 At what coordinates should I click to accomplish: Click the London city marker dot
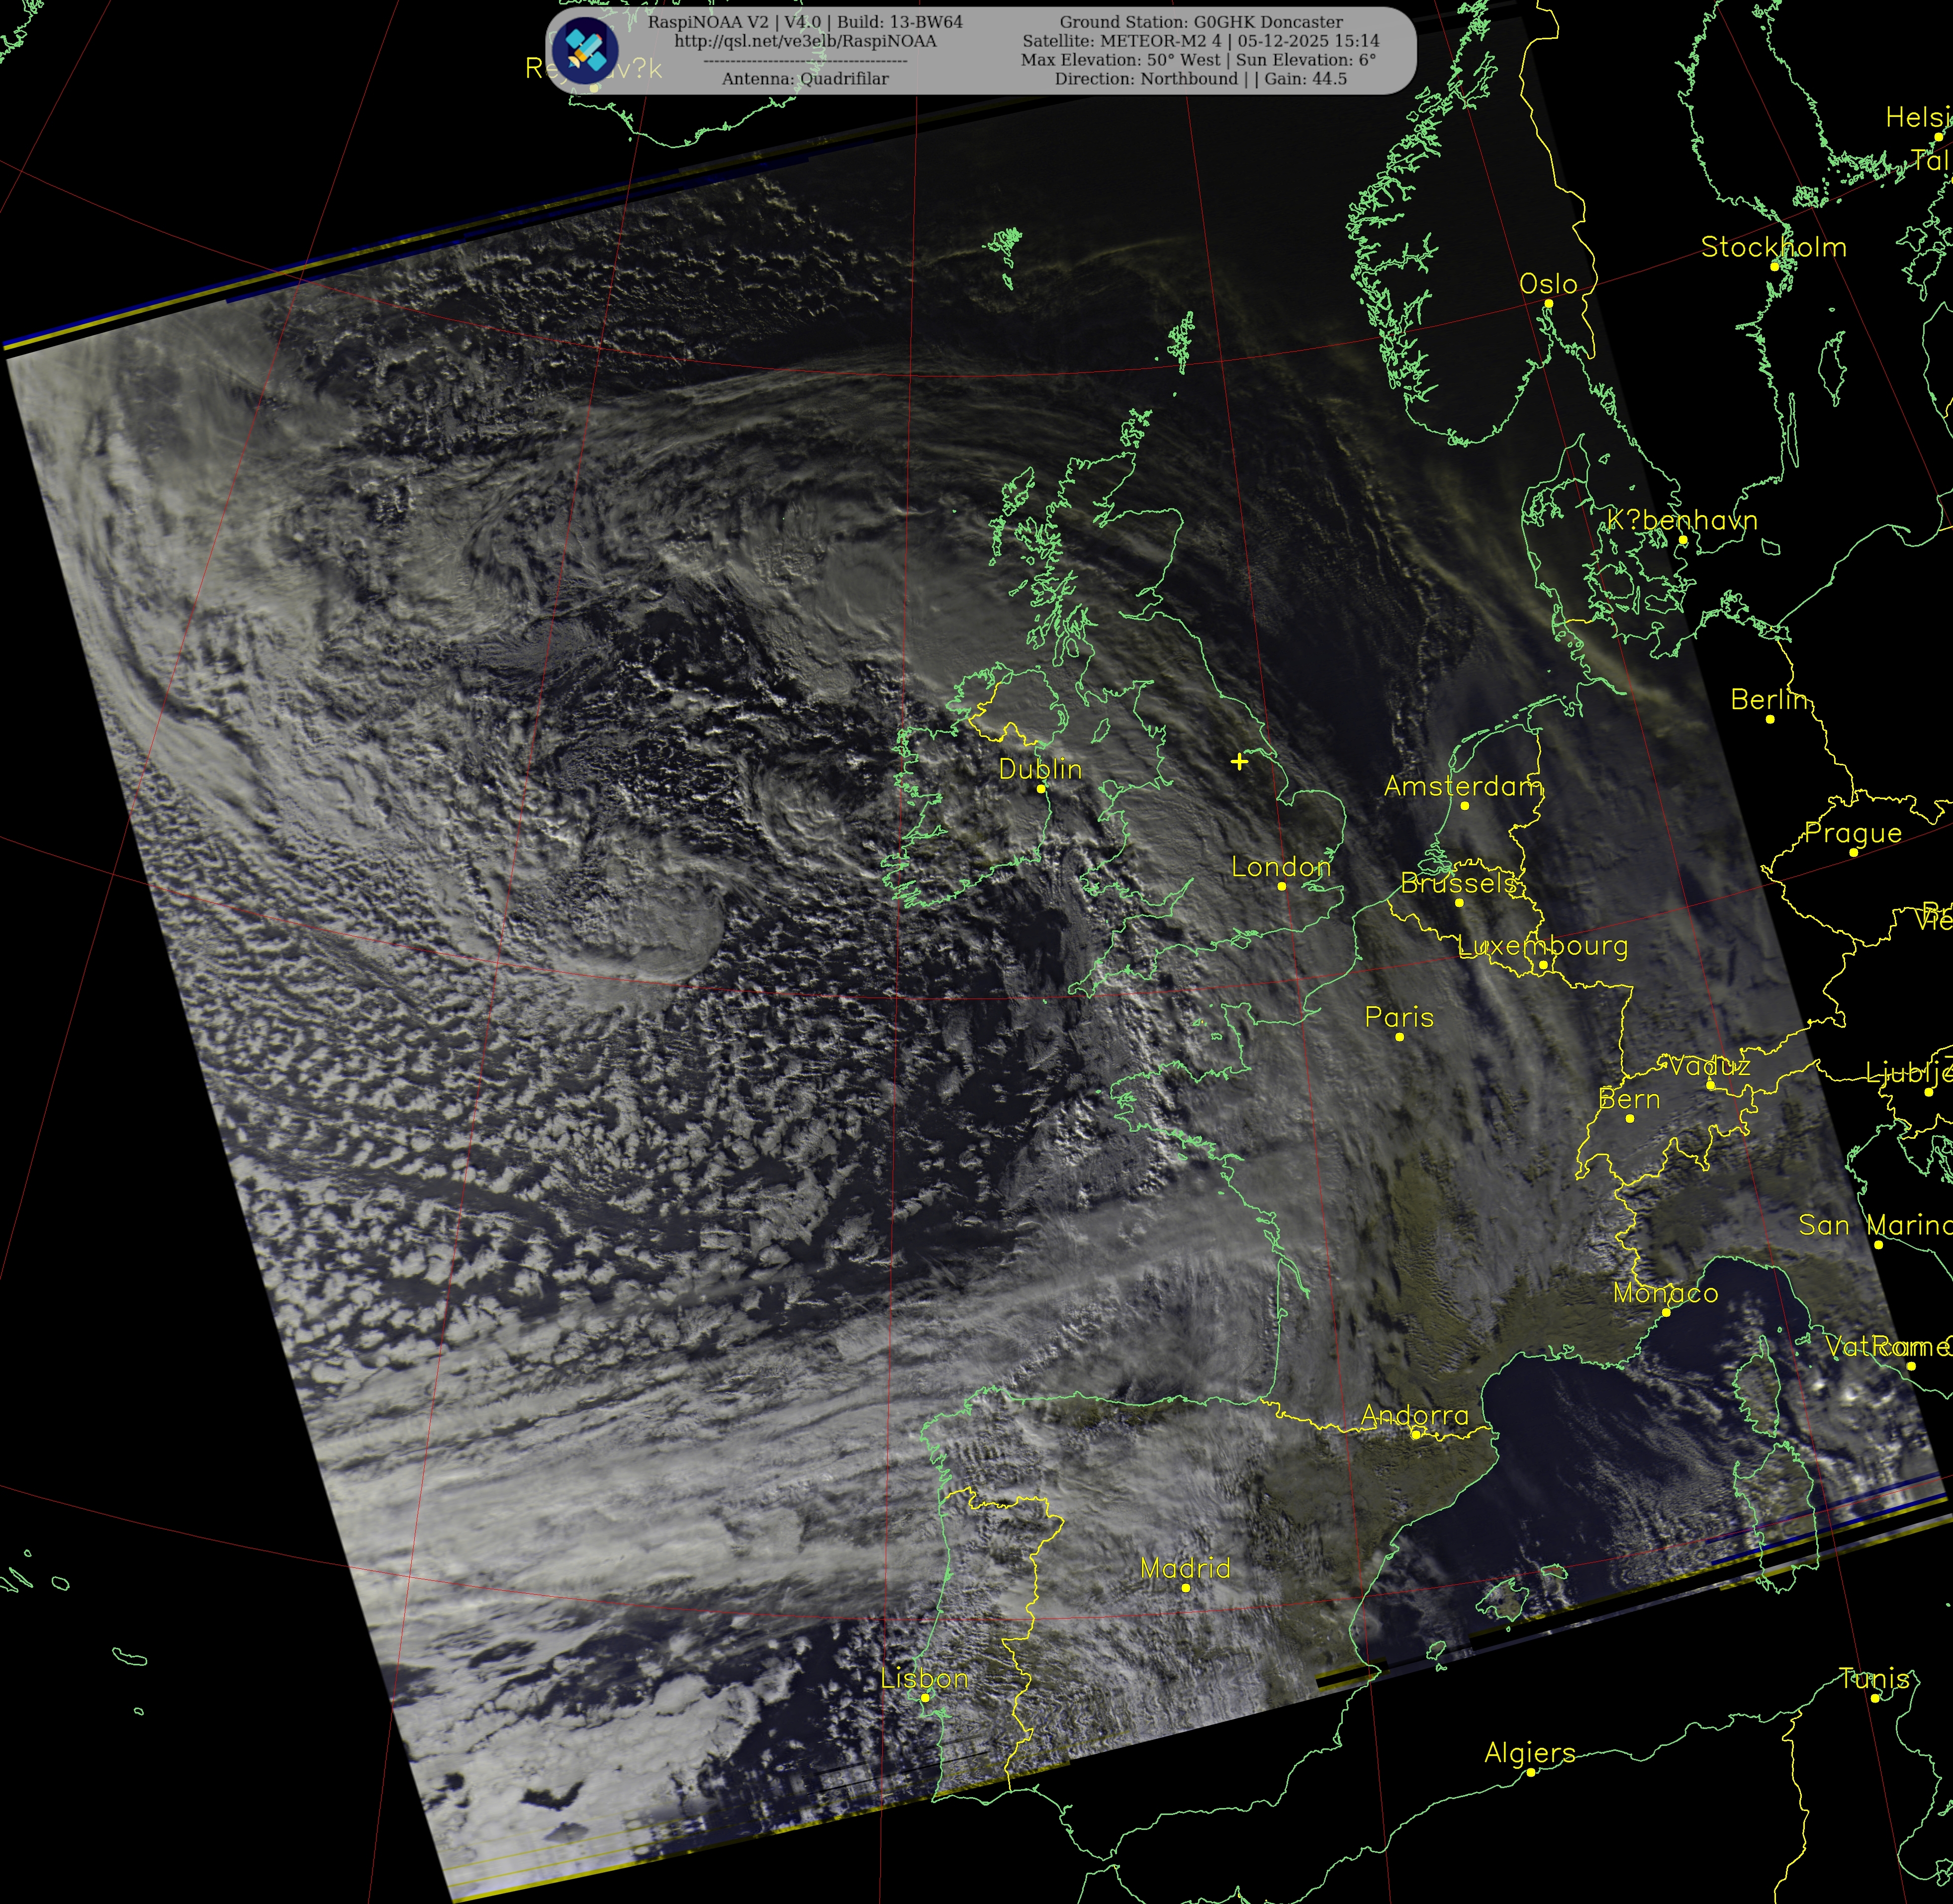point(1281,886)
